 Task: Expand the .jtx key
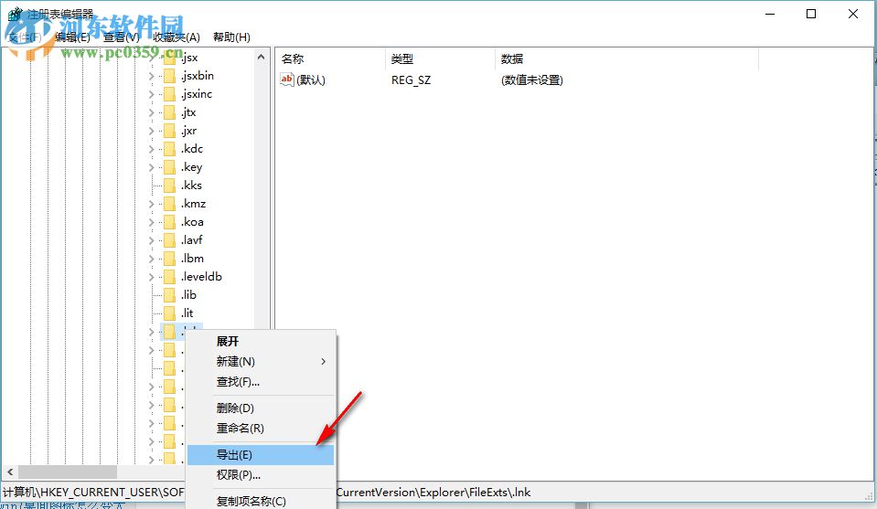click(152, 113)
